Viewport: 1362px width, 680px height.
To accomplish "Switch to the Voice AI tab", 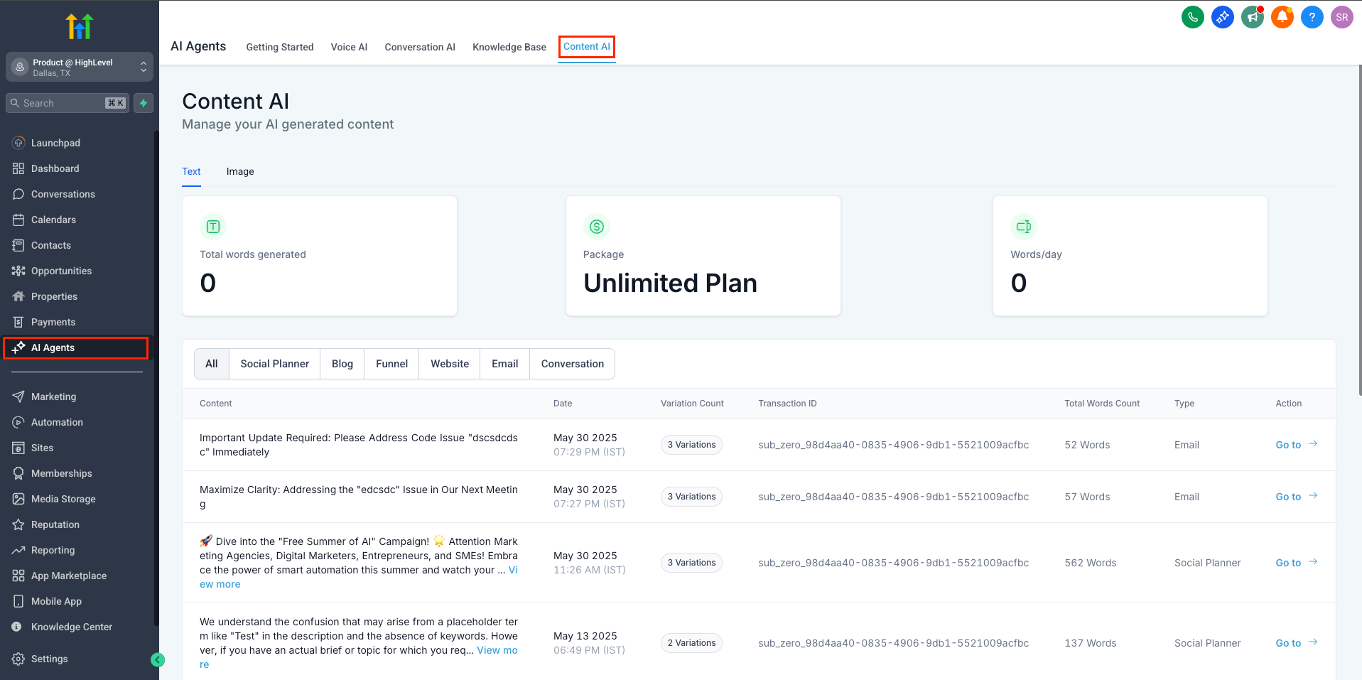I will pos(349,47).
